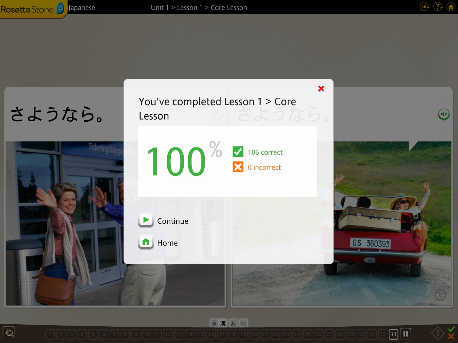
Task: Click the Unit 1 Lesson 1 breadcrumb
Action: [199, 7]
